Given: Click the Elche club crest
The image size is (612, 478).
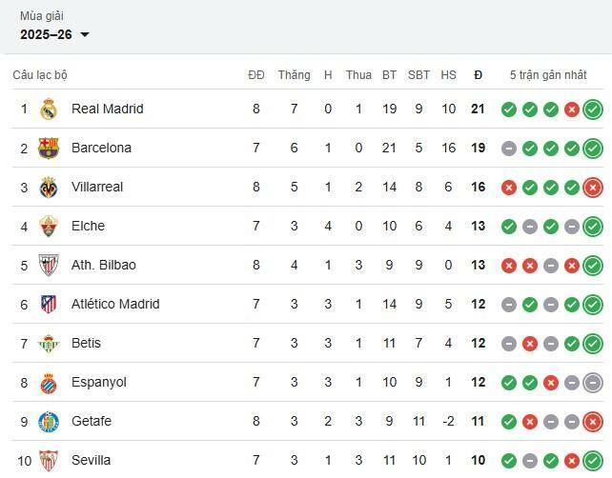Looking at the screenshot, I should tap(49, 226).
